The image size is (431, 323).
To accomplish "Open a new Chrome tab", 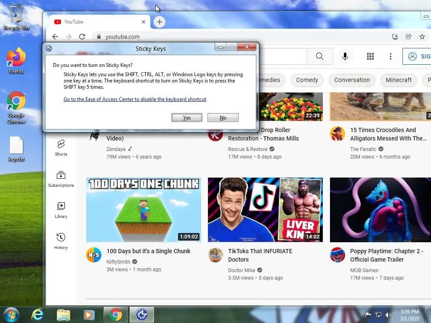I will pos(160,22).
